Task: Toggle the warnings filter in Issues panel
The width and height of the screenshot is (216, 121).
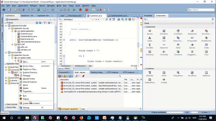Action: [65, 76]
